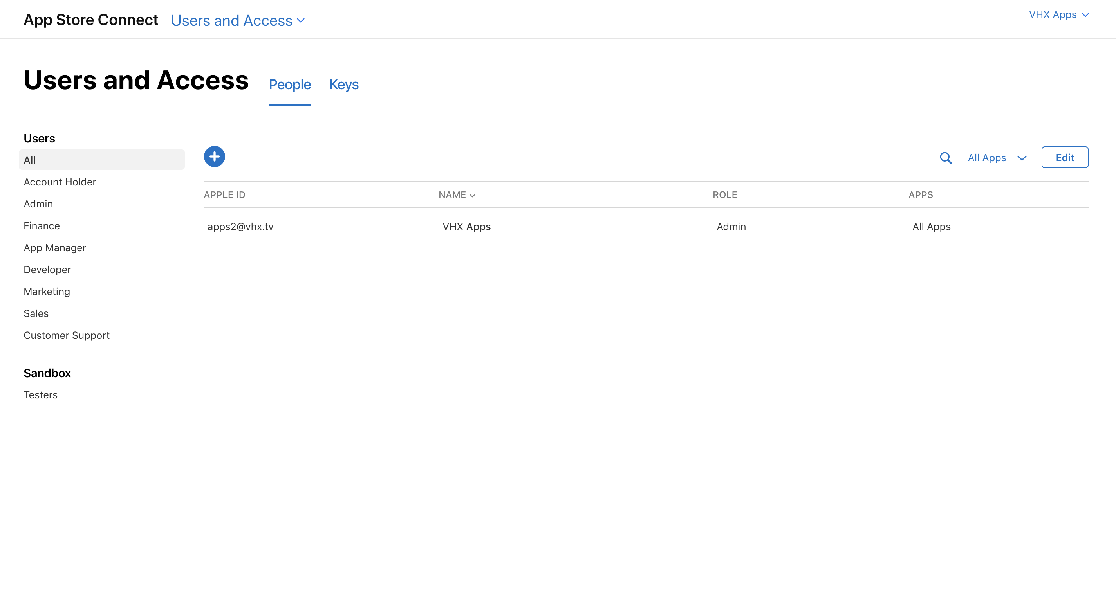The image size is (1116, 594).
Task: Click the All Apps cell in table row
Action: click(x=932, y=227)
